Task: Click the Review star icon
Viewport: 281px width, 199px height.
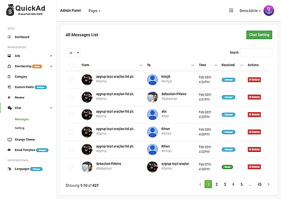Action: [x=10, y=97]
